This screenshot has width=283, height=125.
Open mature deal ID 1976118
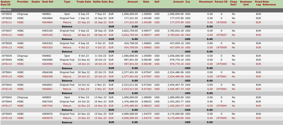click(7, 118)
